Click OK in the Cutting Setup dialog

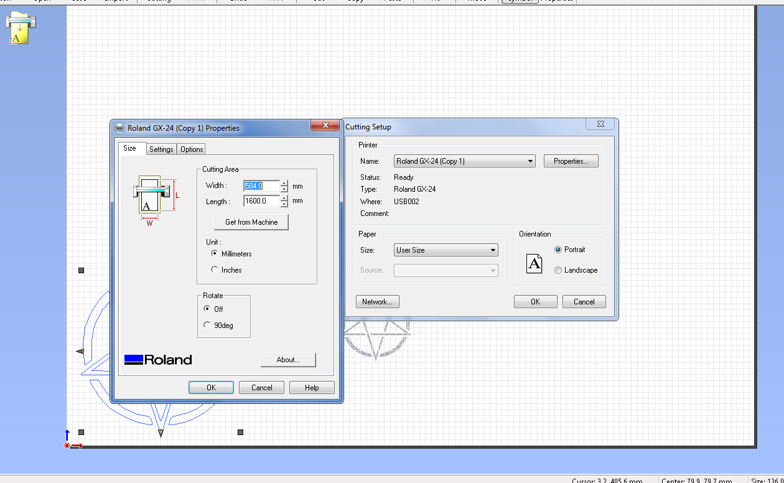coord(535,302)
